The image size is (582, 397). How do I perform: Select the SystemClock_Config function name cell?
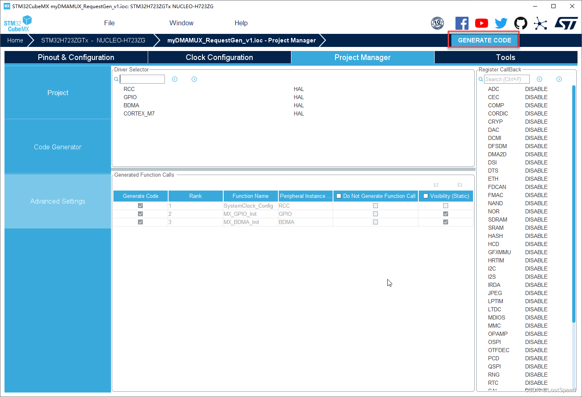[x=250, y=206]
